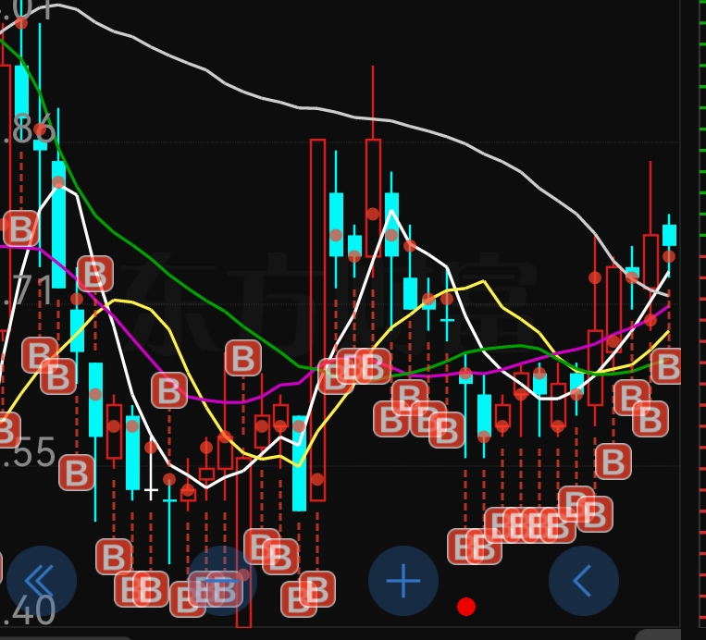
Task: Zoom in the chart with plus button
Action: tap(403, 581)
